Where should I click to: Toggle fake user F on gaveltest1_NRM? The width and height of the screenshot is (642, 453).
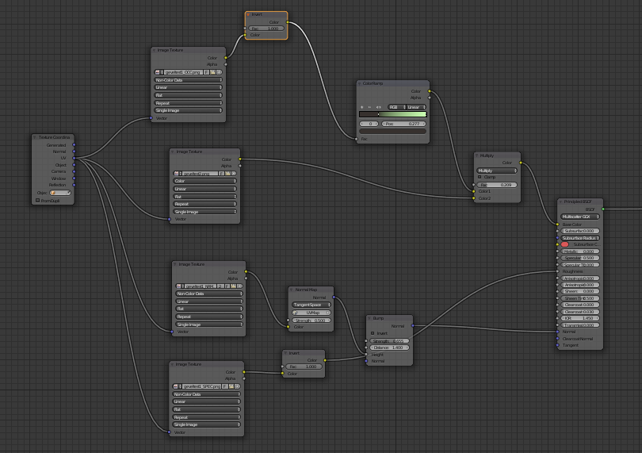click(227, 286)
